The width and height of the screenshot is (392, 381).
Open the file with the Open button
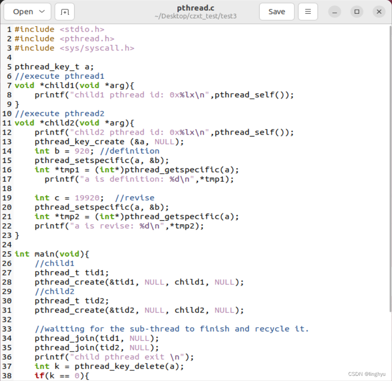[x=23, y=12]
